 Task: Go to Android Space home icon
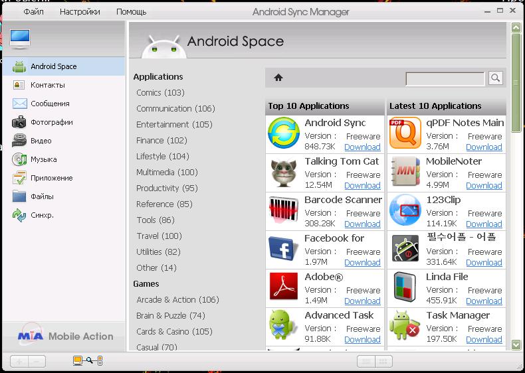278,78
